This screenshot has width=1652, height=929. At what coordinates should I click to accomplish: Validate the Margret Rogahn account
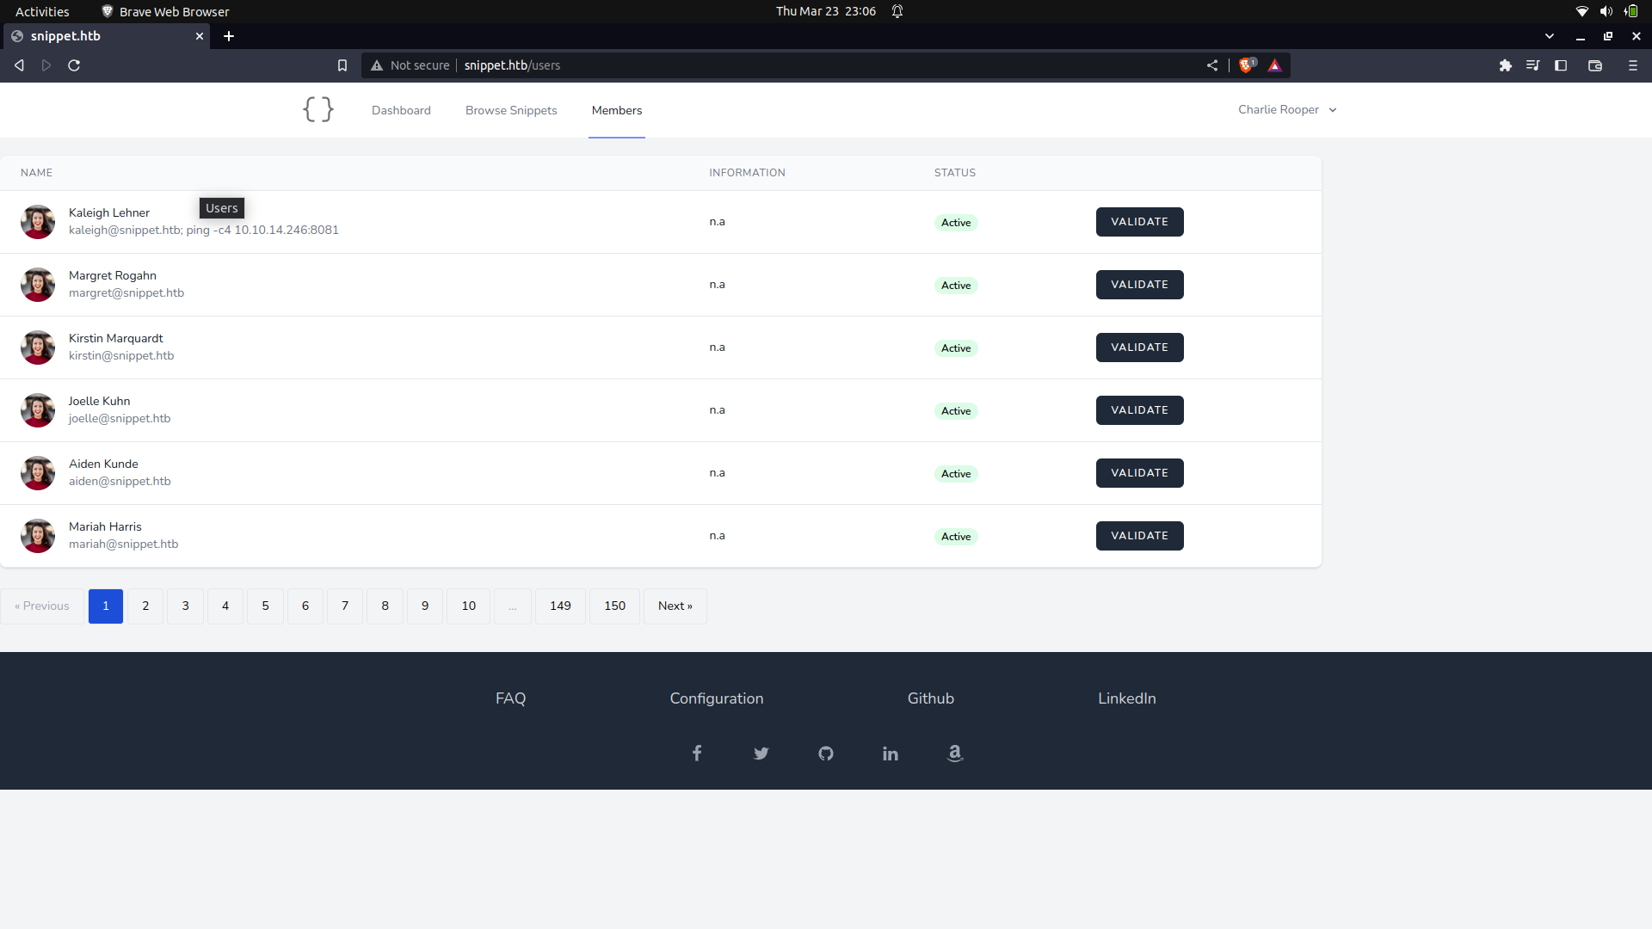coord(1139,285)
